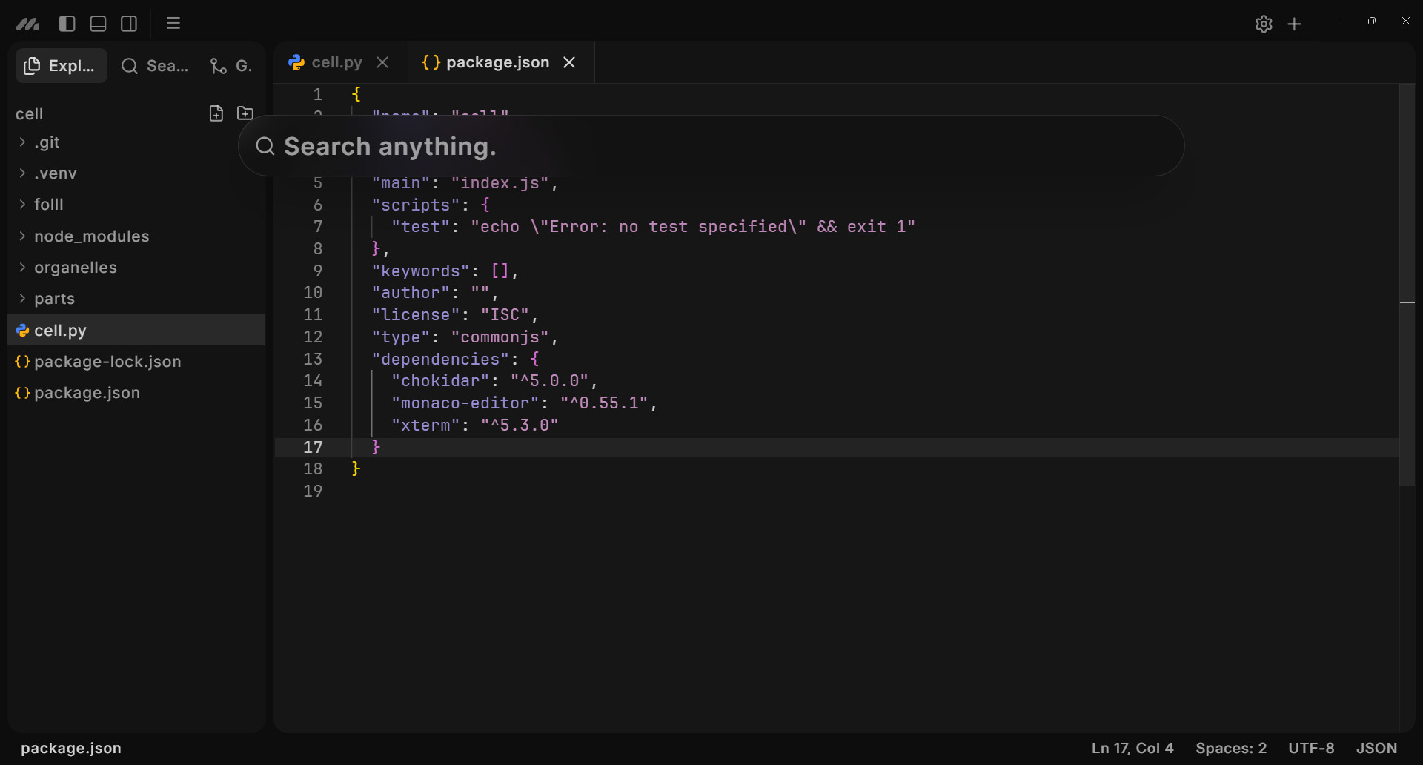Image resolution: width=1423 pixels, height=765 pixels.
Task: Open the Git source control panel
Action: [x=230, y=66]
